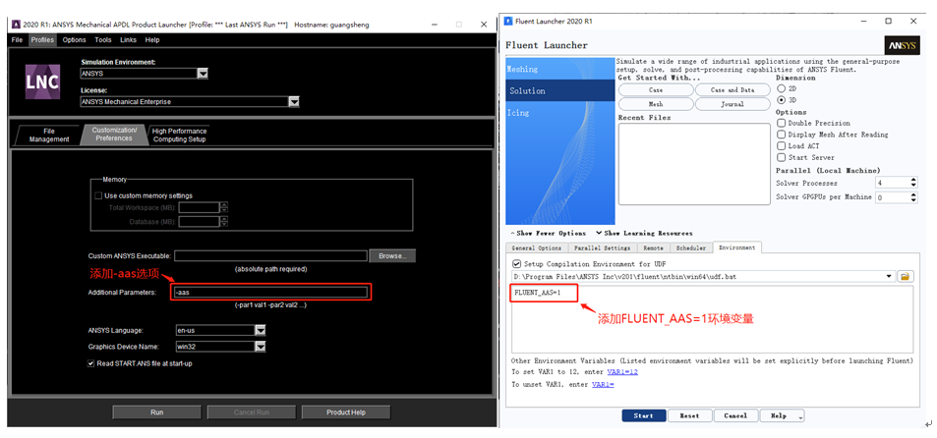
Task: Switch to General Options tab
Action: (537, 247)
